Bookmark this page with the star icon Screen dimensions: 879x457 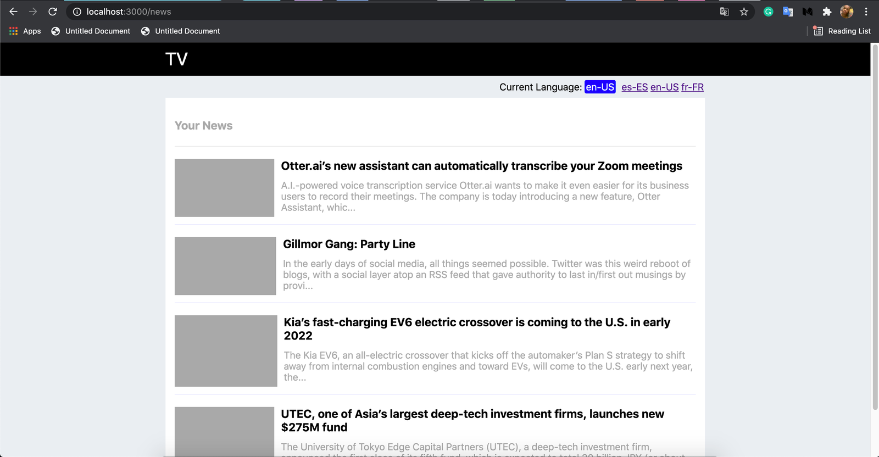coord(744,12)
